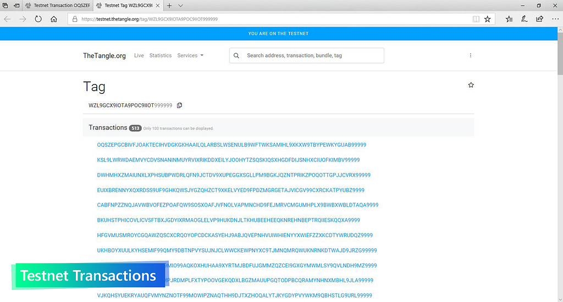Set these tabs aside icon

point(16,5)
